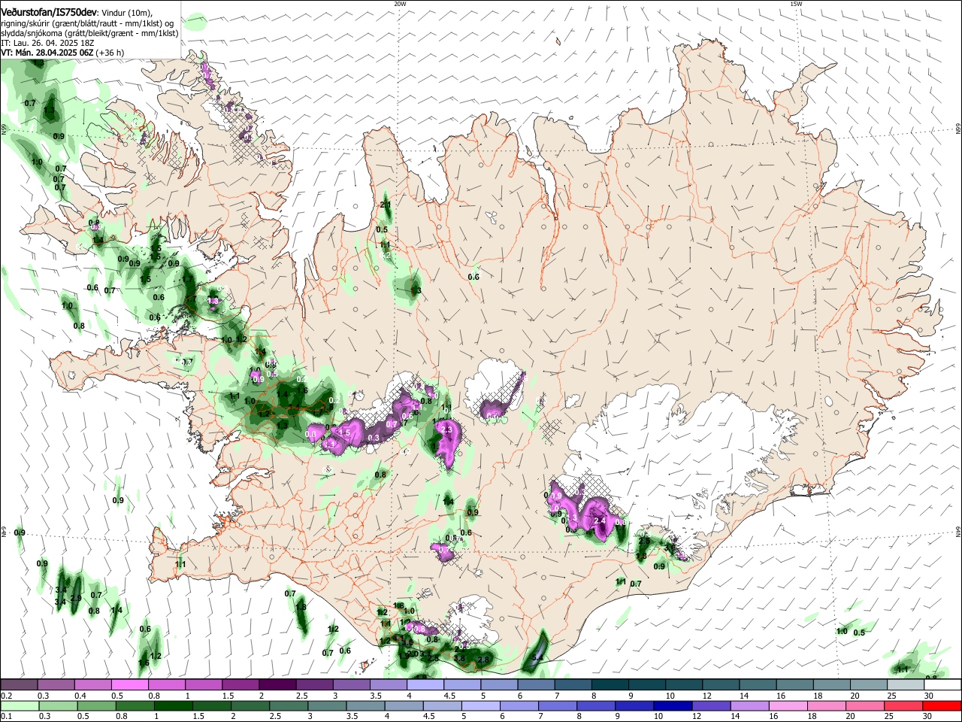Click the 2.9 precipitation value offshore southwest

76,598
